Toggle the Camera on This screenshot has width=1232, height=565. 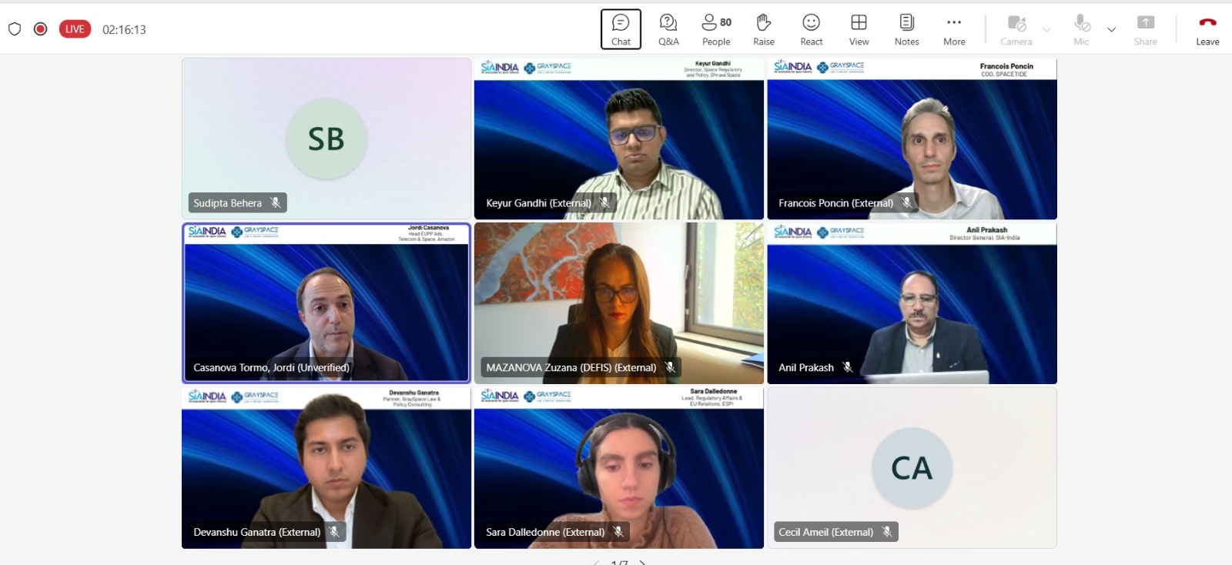pyautogui.click(x=1016, y=29)
